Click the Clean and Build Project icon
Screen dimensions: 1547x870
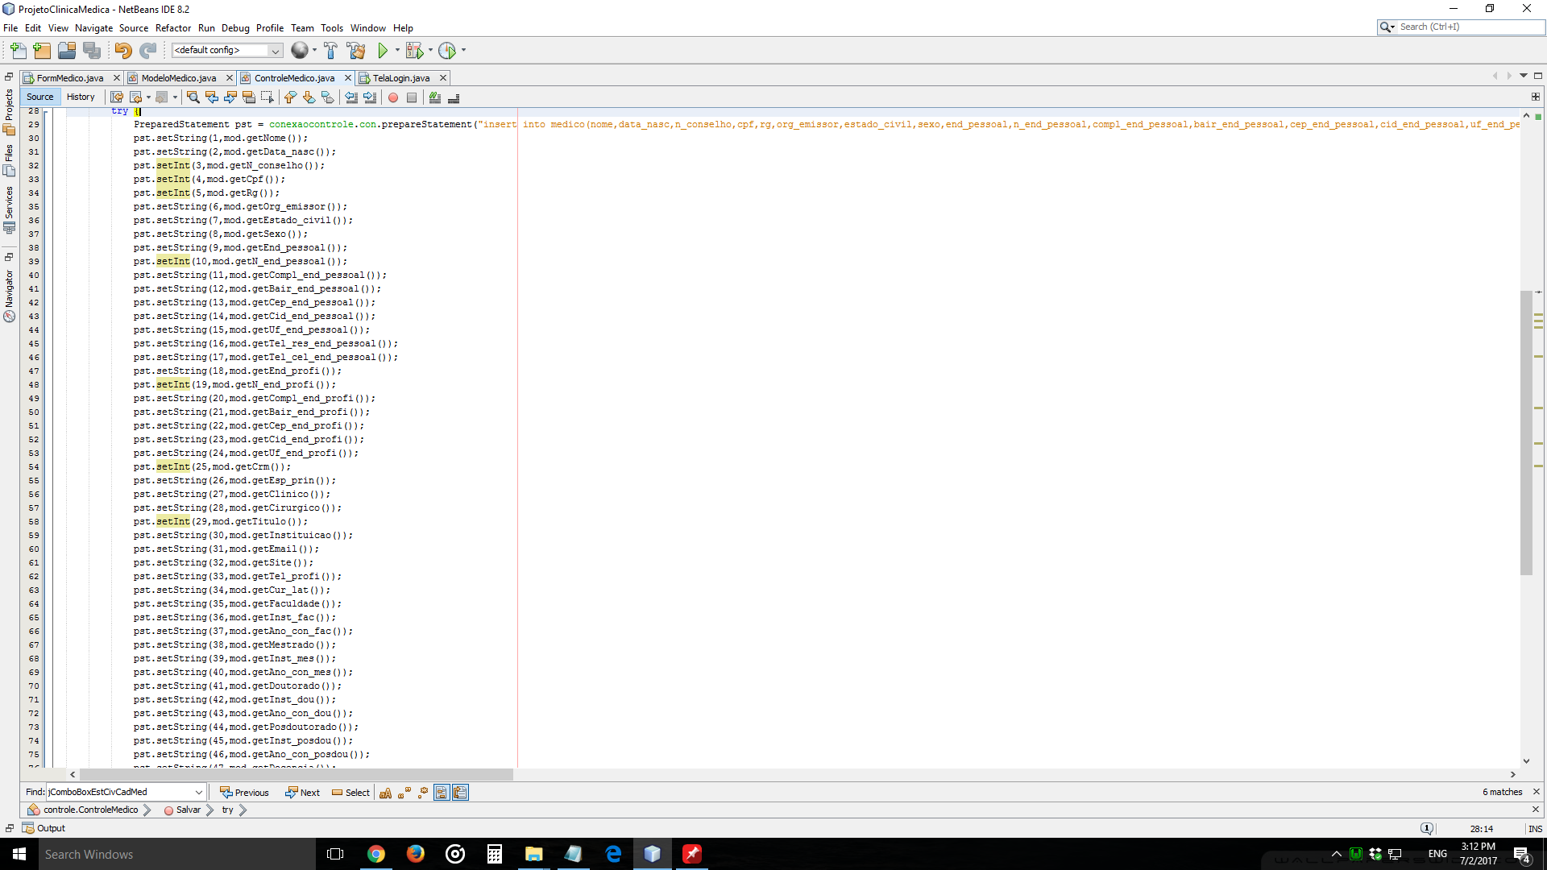356,51
